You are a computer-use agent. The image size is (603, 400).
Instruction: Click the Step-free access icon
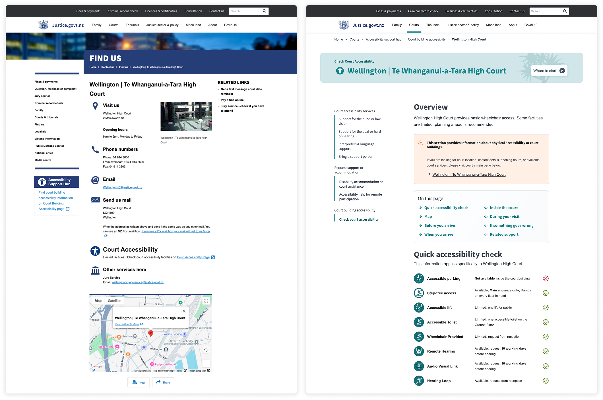click(x=419, y=293)
